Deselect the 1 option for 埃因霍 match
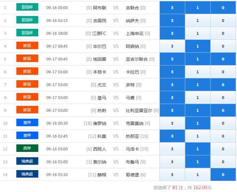 coord(197,59)
